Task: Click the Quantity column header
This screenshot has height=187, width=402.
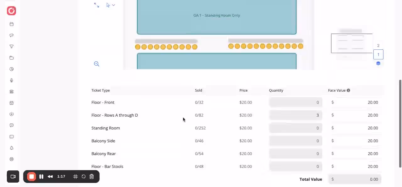Action: click(x=276, y=90)
